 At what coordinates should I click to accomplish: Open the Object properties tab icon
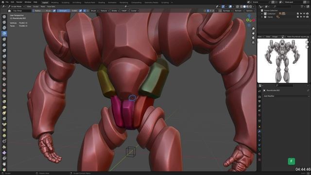[259, 126]
